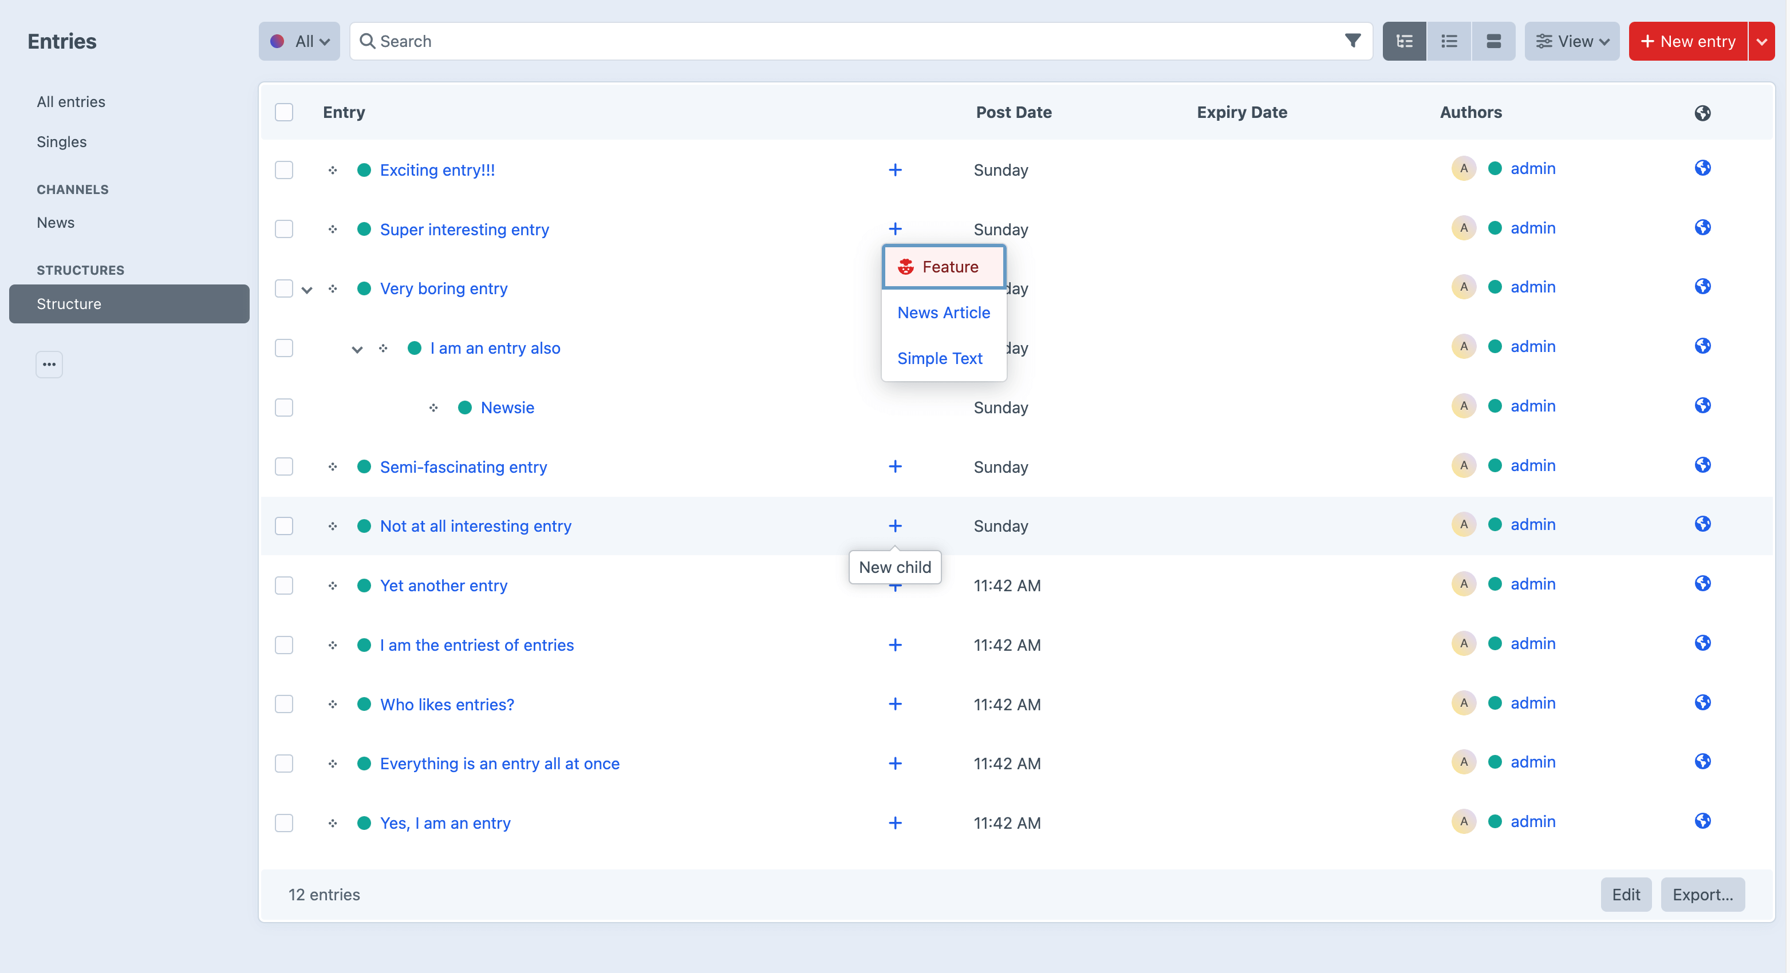This screenshot has height=973, width=1790.
Task: Choose News Article from popup menu
Action: pos(943,313)
